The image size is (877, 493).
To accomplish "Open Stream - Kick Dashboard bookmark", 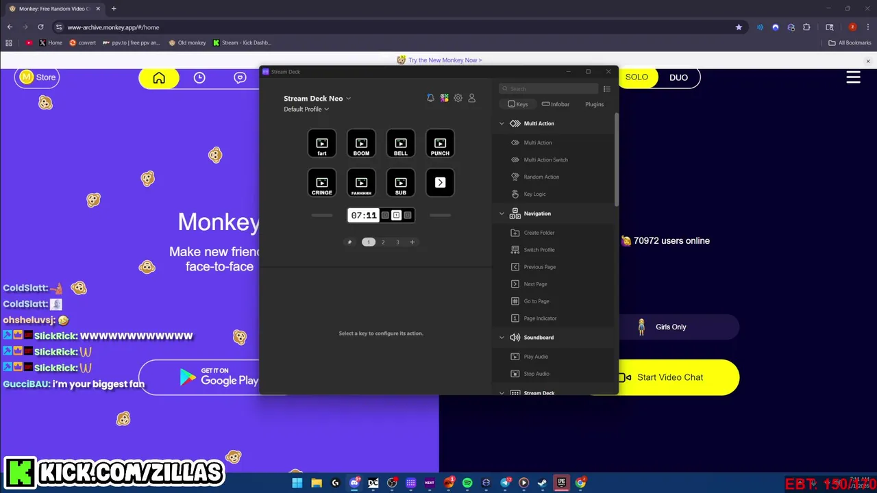I will pos(242,42).
